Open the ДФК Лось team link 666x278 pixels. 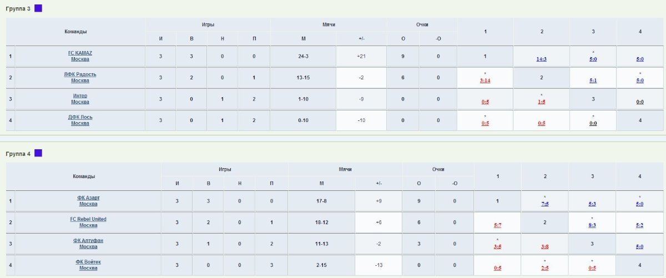80,120
